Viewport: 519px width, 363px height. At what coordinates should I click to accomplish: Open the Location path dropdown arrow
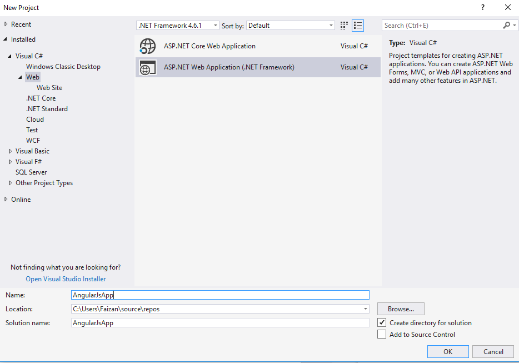coord(365,309)
